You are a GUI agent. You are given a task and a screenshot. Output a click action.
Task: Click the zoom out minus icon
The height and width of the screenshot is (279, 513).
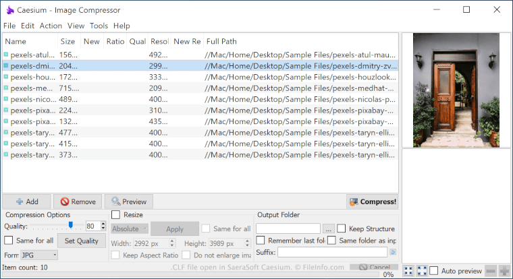pyautogui.click(x=491, y=270)
